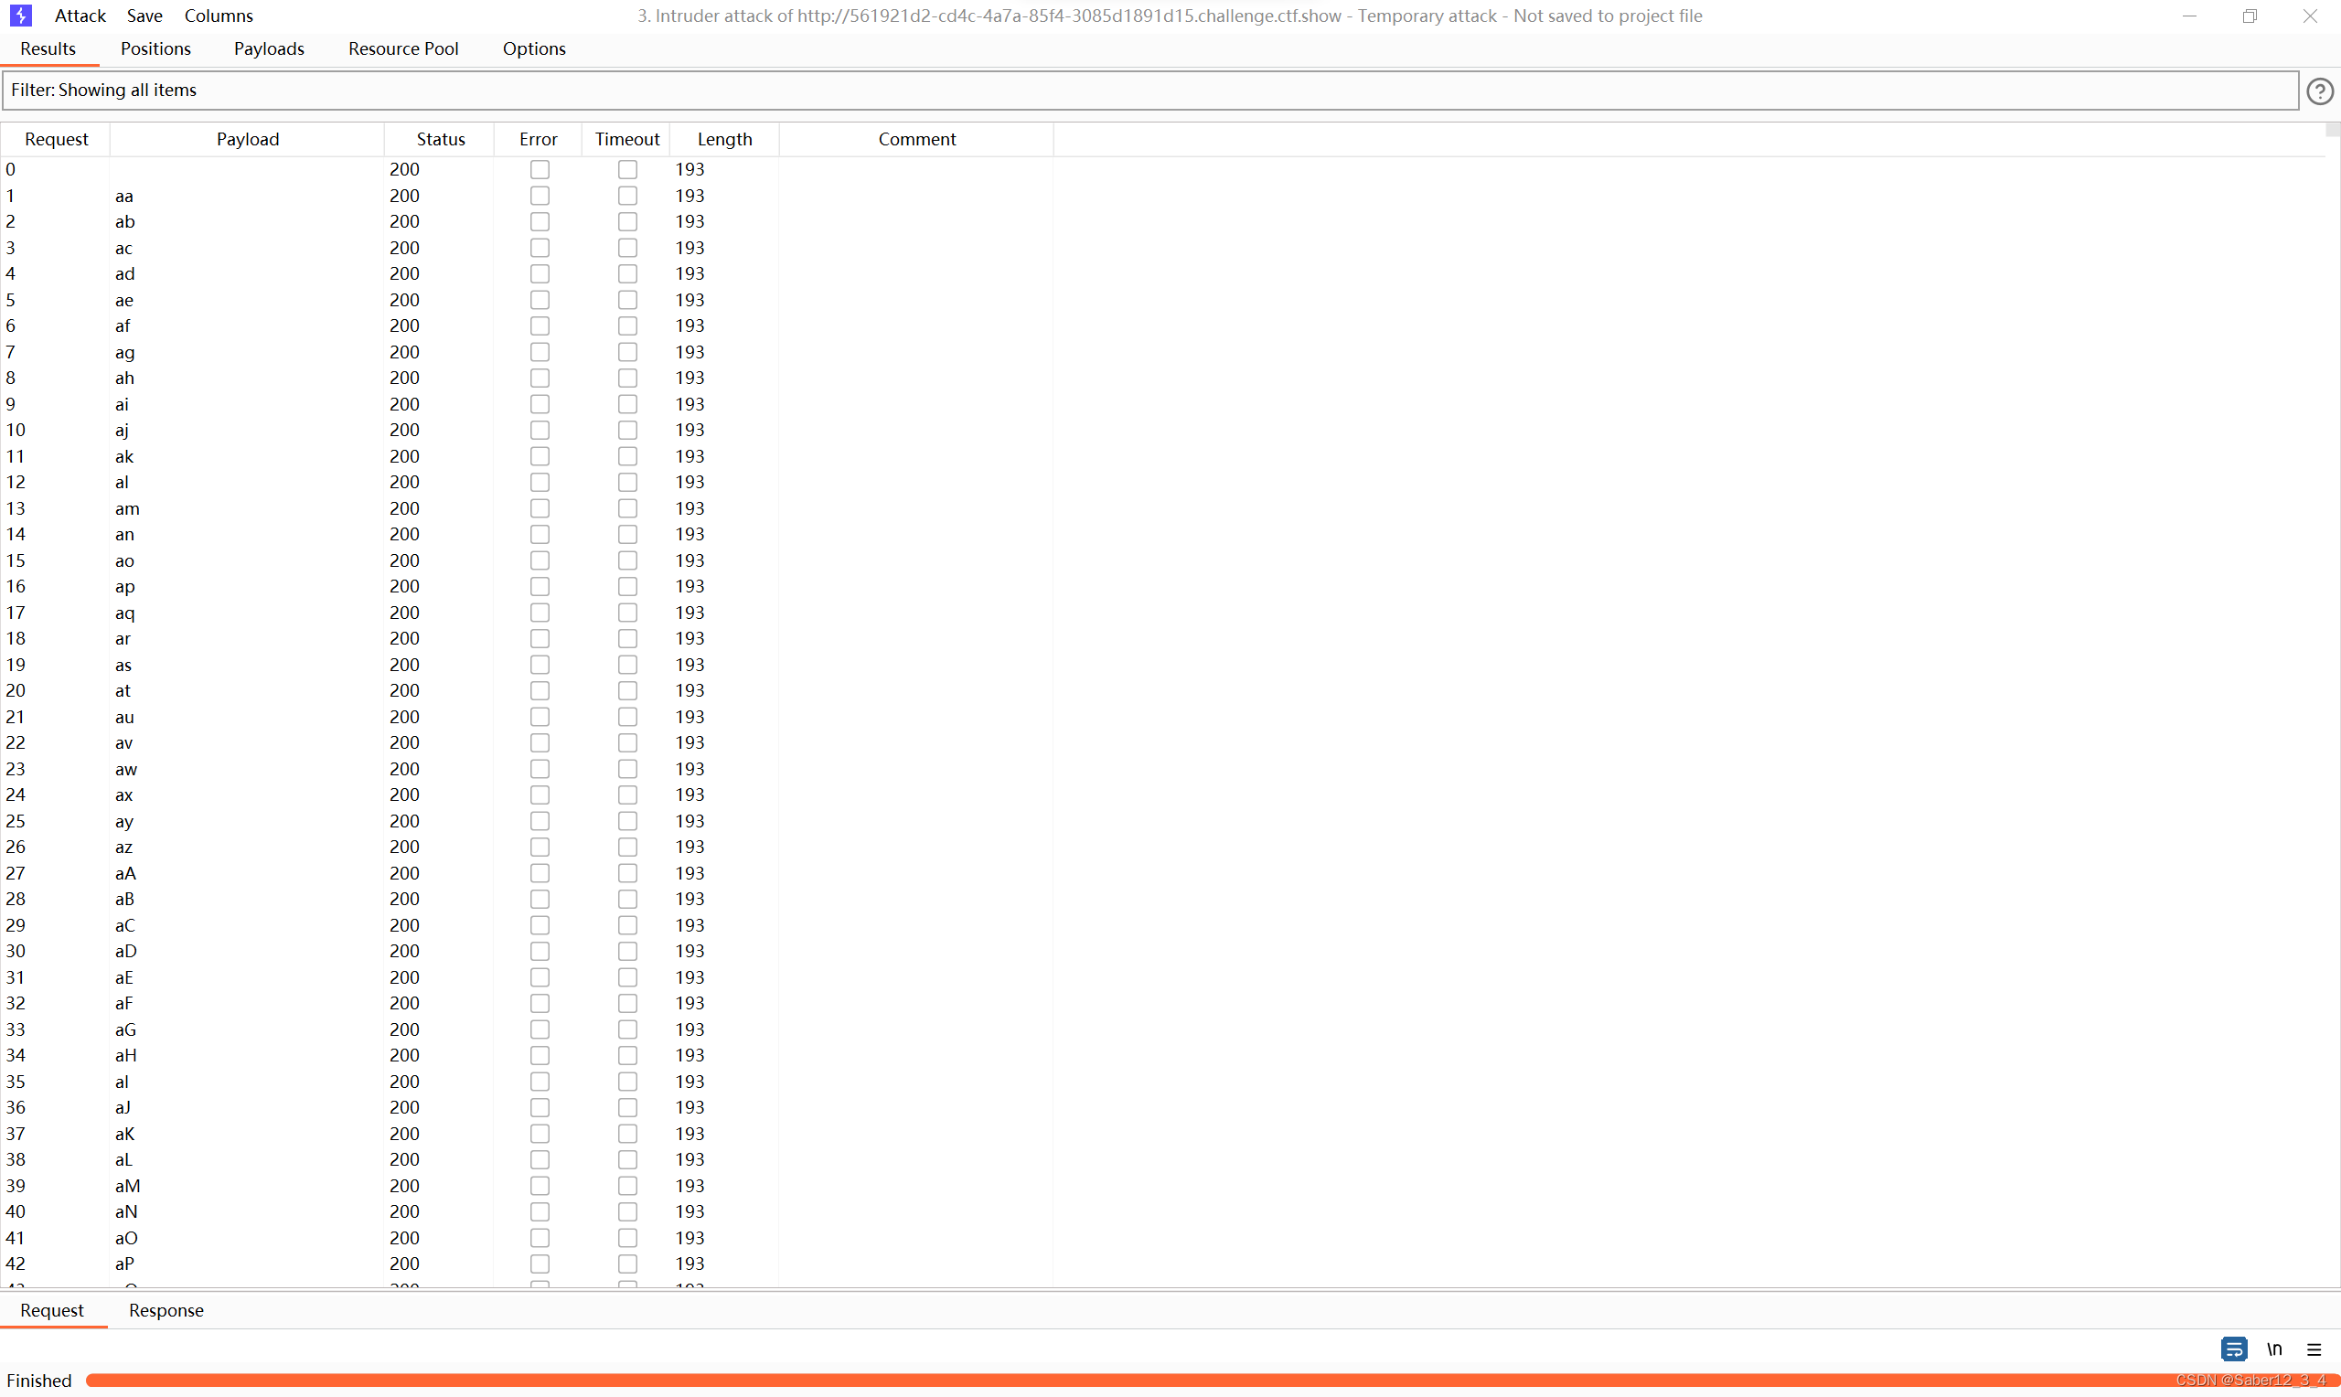Toggle the \n non-printable characters icon
This screenshot has width=2341, height=1397.
pos(2274,1349)
